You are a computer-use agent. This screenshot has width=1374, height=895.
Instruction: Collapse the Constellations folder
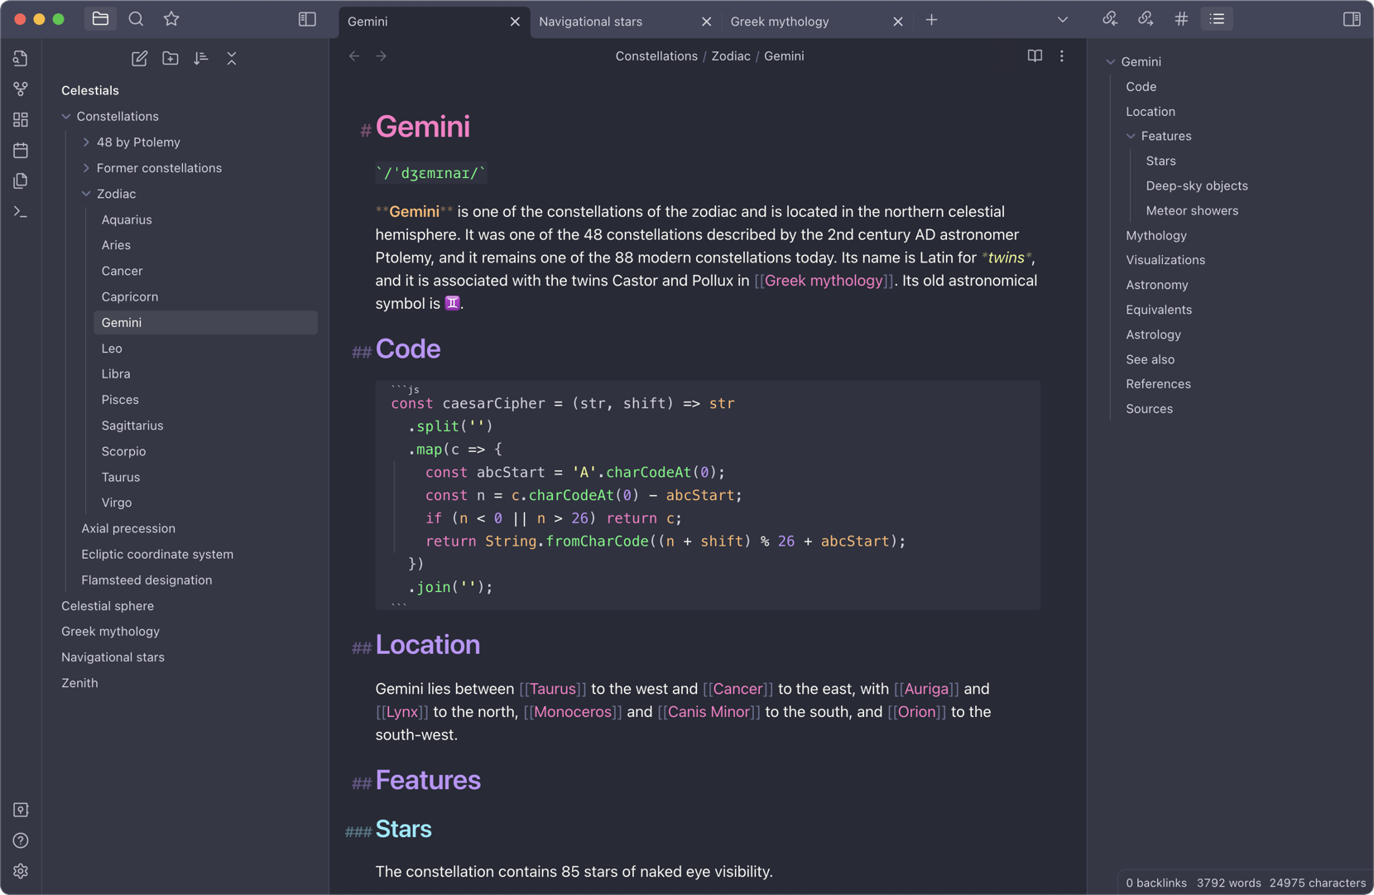pyautogui.click(x=66, y=117)
